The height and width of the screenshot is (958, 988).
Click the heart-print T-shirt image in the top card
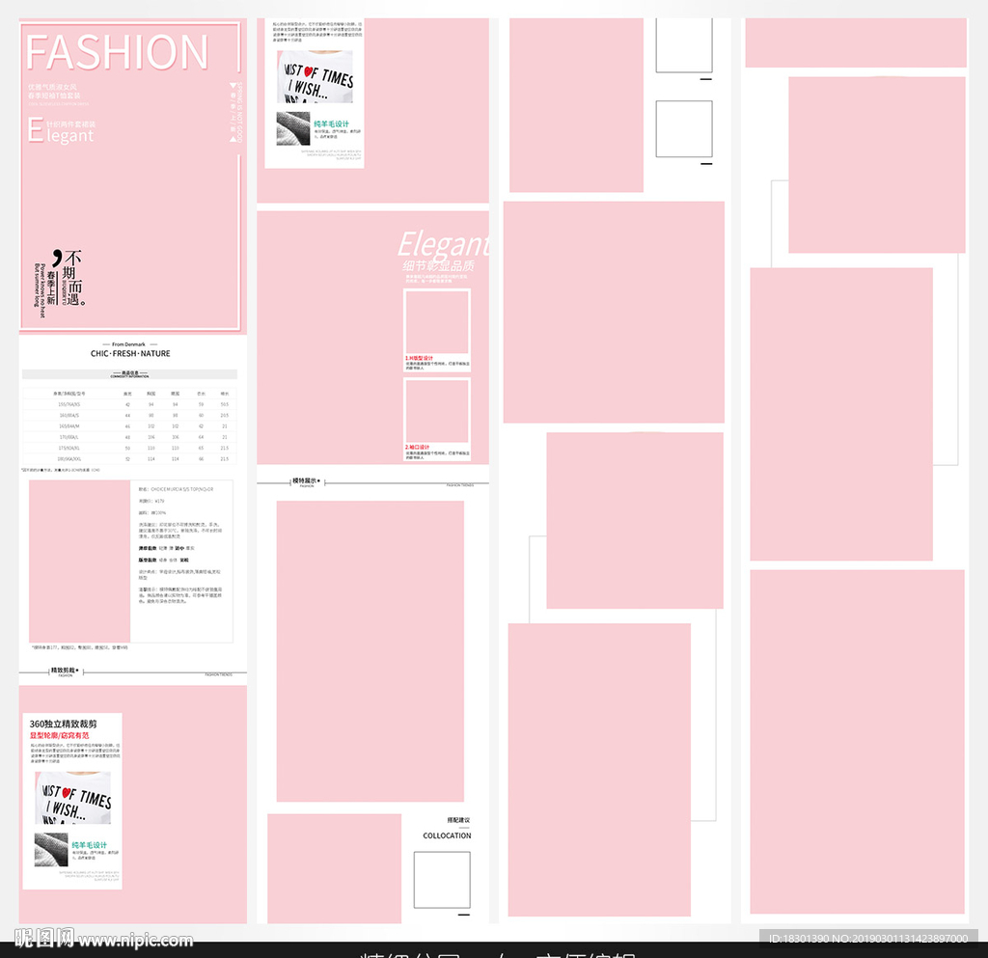[x=316, y=77]
